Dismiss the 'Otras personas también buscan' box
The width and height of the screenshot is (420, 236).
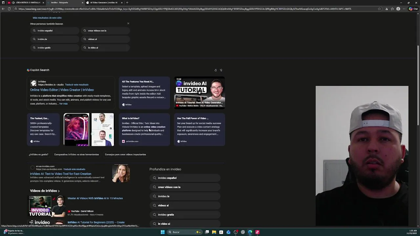click(128, 24)
